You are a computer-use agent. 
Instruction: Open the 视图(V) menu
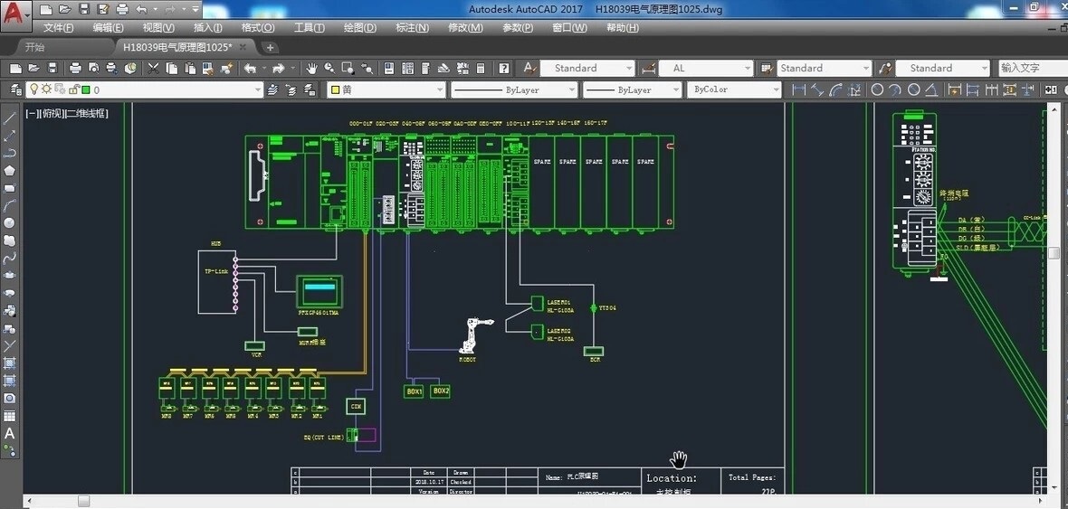158,28
